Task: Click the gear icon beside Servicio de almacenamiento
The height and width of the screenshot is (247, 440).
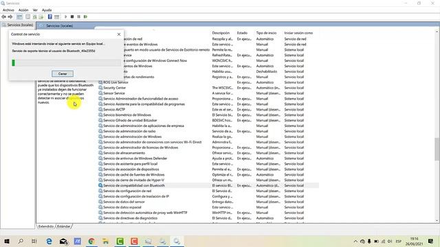Action: [100, 152]
